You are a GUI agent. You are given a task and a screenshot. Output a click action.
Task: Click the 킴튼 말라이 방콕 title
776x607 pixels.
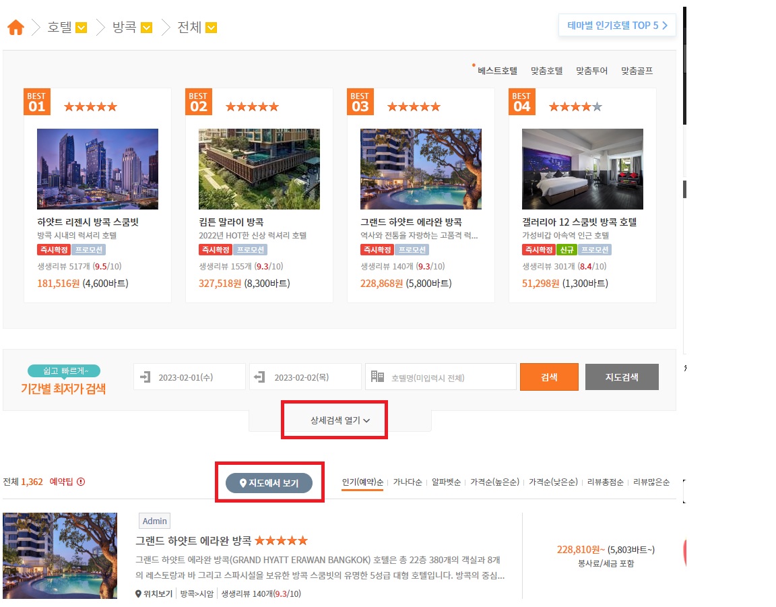[x=231, y=222]
